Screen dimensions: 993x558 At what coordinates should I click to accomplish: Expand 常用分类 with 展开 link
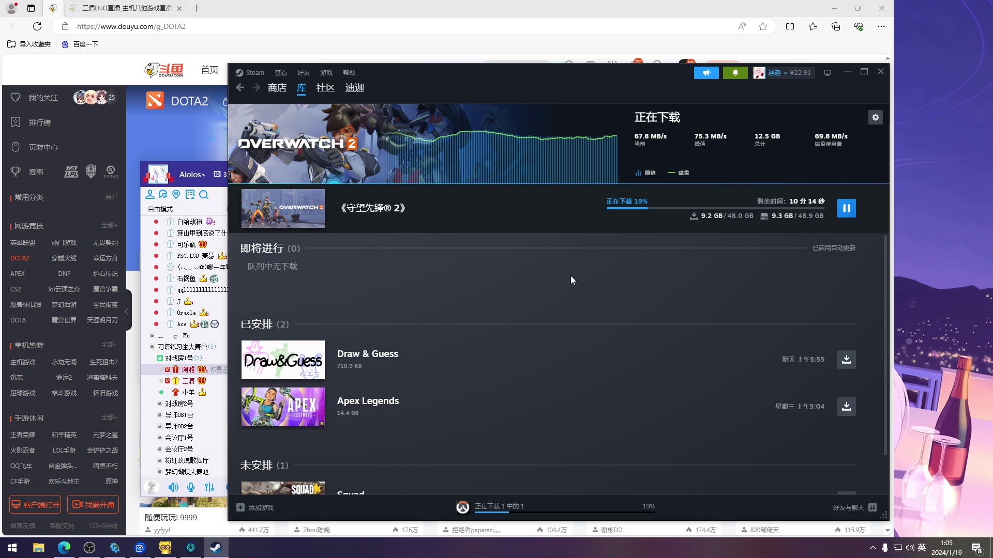tap(111, 197)
